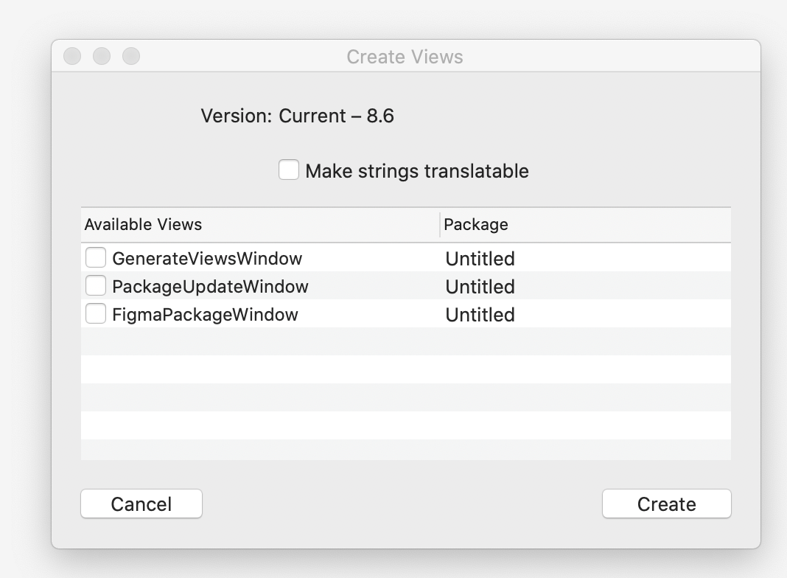The image size is (787, 578).
Task: Click the Untitled package for GenerateViewsWindow
Action: point(480,258)
